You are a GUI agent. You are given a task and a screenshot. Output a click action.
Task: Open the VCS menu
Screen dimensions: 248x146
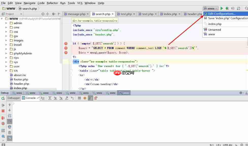point(80,3)
